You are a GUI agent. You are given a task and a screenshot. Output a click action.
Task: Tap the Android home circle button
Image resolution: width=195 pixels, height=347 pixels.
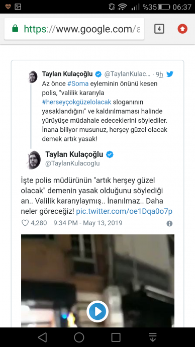pyautogui.click(x=79, y=337)
